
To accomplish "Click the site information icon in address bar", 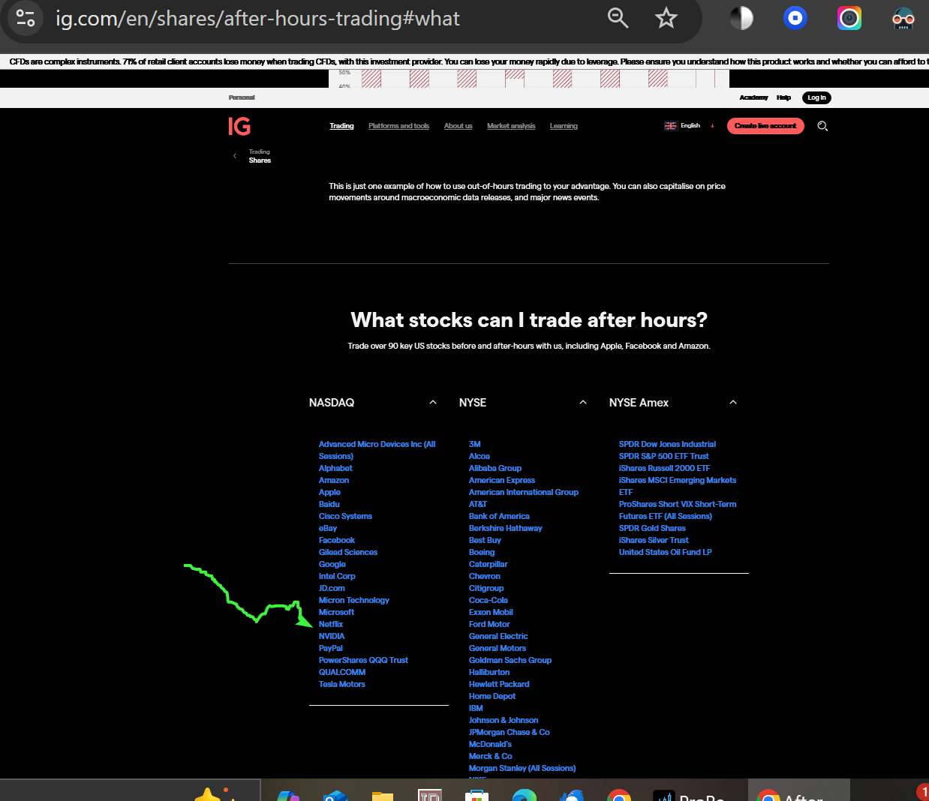I will coord(26,18).
